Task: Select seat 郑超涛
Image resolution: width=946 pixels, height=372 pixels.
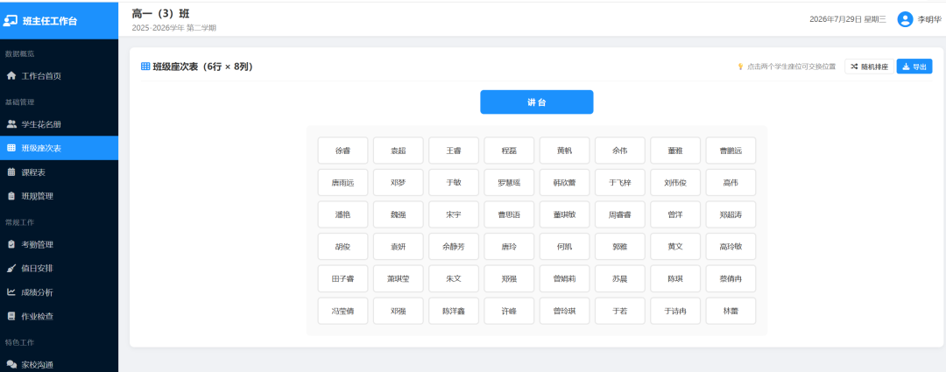Action: click(731, 214)
